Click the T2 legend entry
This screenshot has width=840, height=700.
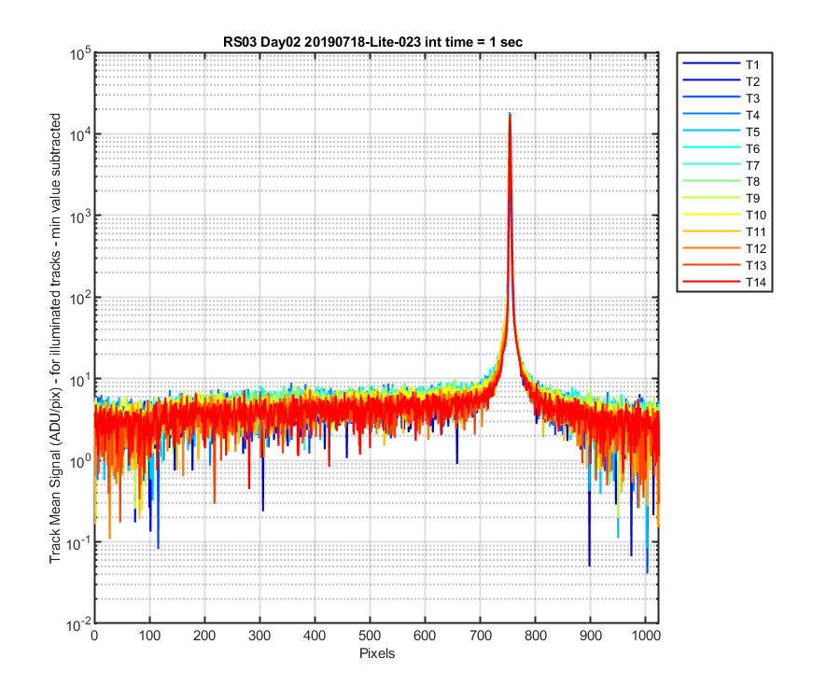721,81
